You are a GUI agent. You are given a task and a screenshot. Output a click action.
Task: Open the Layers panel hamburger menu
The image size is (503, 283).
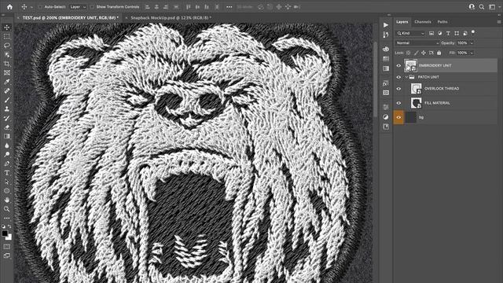coord(499,22)
